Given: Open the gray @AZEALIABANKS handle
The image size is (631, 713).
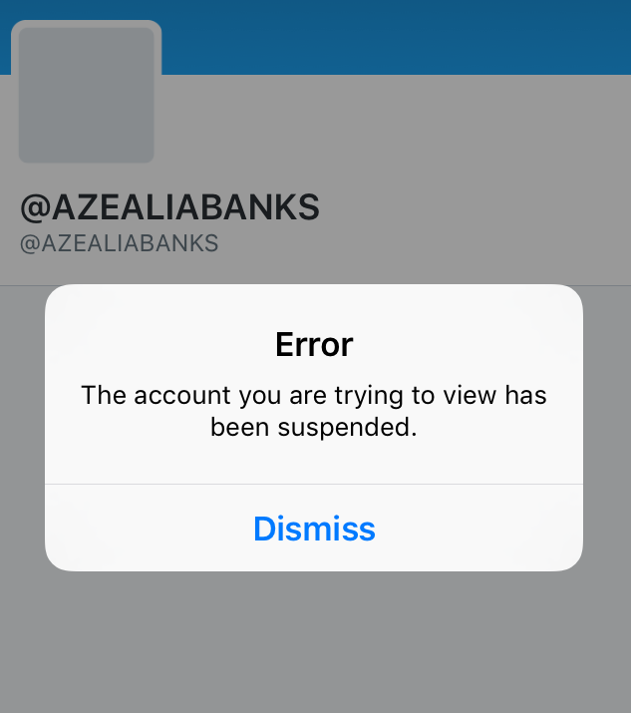Looking at the screenshot, I should click(119, 243).
